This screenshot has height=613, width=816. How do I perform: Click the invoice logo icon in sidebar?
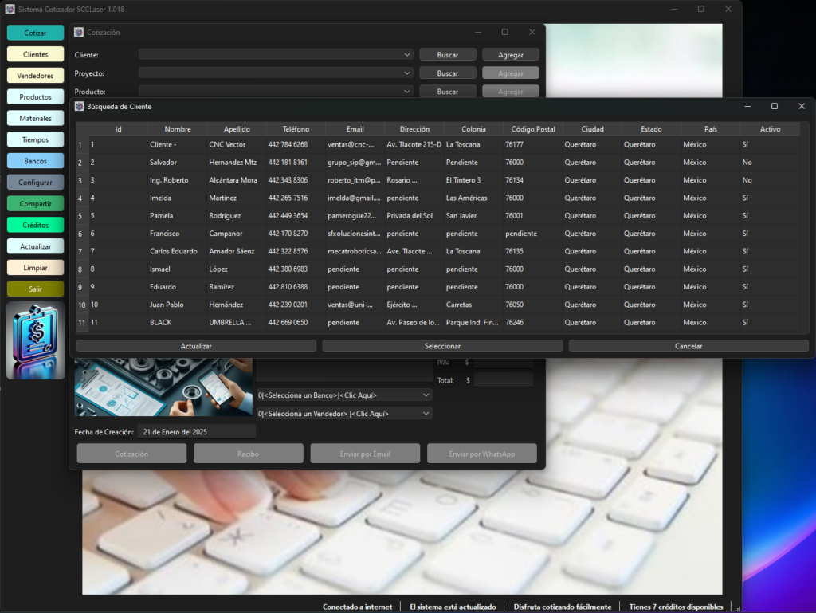tap(35, 341)
